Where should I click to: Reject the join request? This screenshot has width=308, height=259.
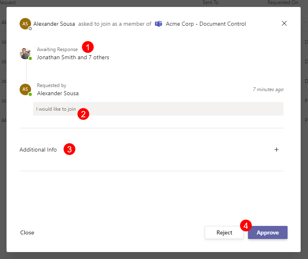pyautogui.click(x=224, y=232)
